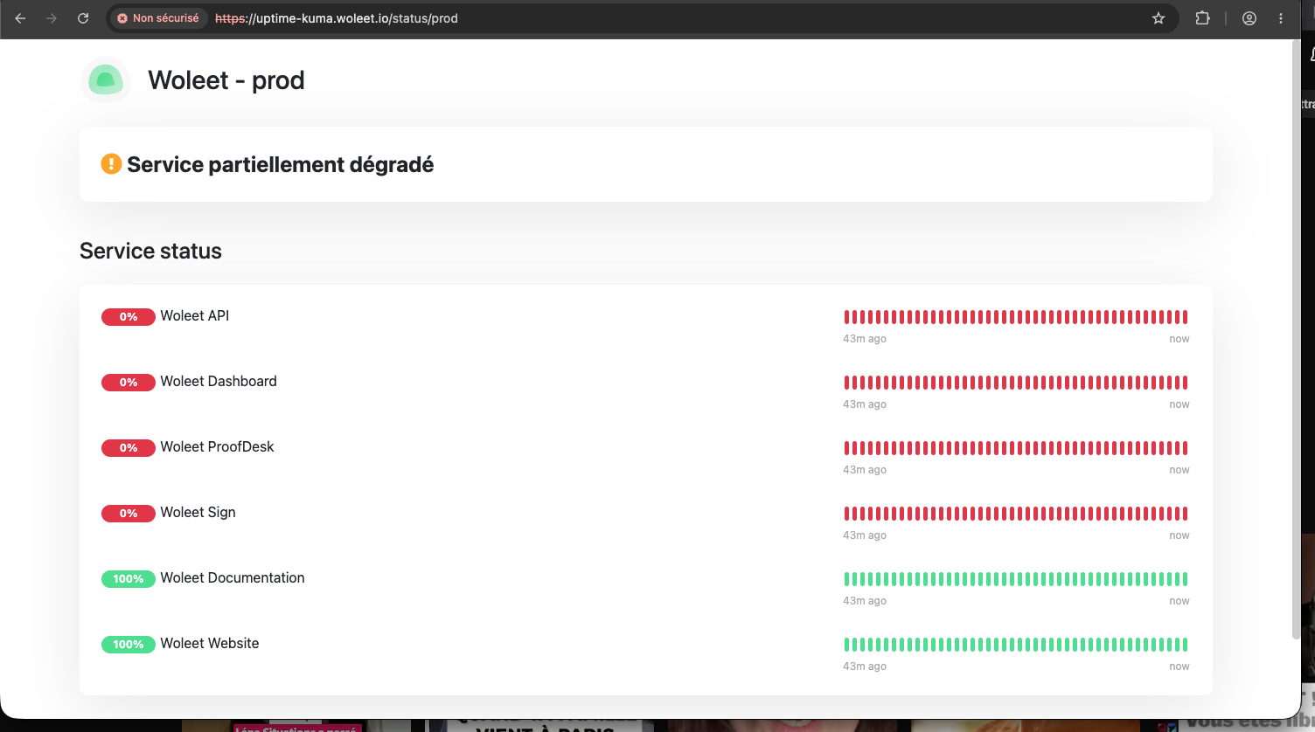Screen dimensions: 1315x732
Task: Click the Woleet Documentation green heartbeat bar
Action: pyautogui.click(x=1016, y=579)
